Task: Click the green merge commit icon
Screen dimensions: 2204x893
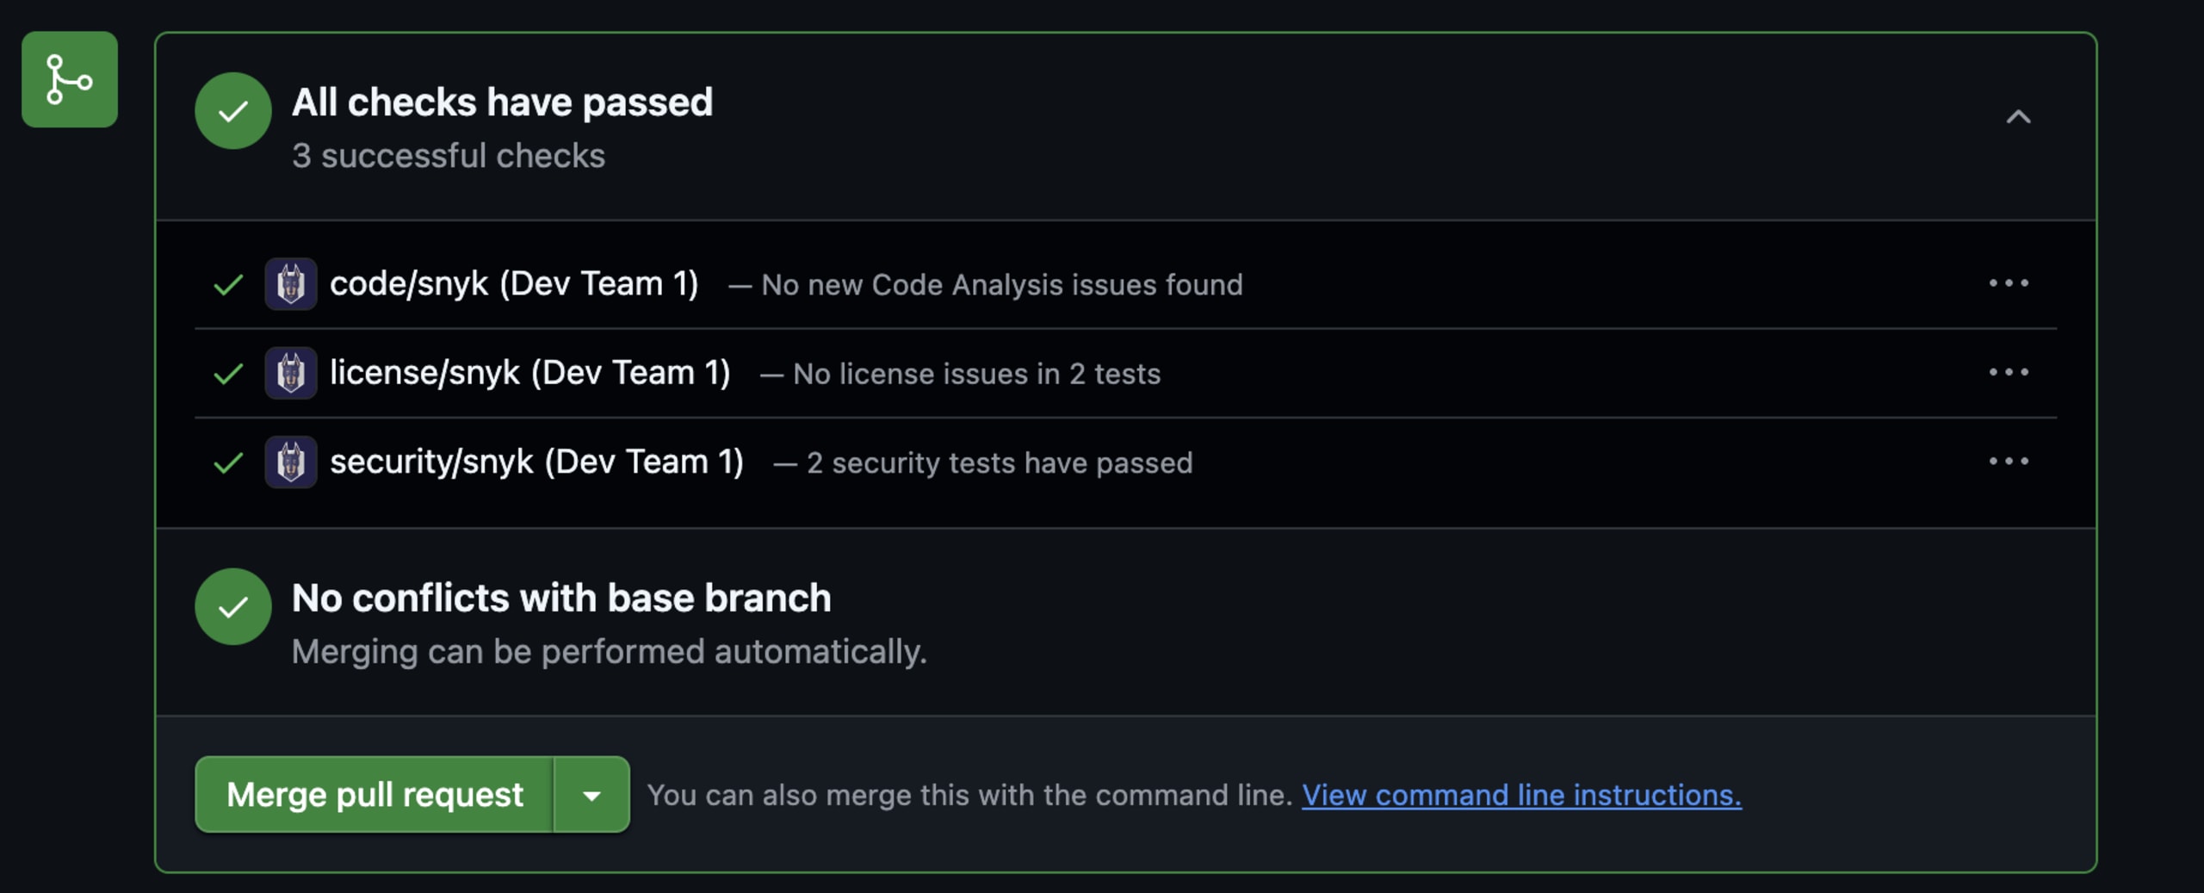Action: pos(69,79)
